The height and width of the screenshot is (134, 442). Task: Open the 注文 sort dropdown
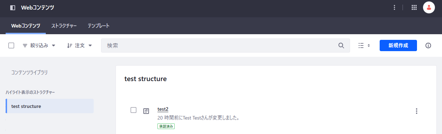(x=80, y=45)
